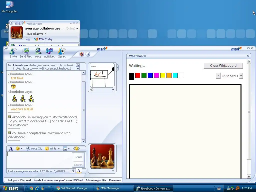Click My Computer desktop icon
This screenshot has width=256, height=192.
(x=9, y=6)
